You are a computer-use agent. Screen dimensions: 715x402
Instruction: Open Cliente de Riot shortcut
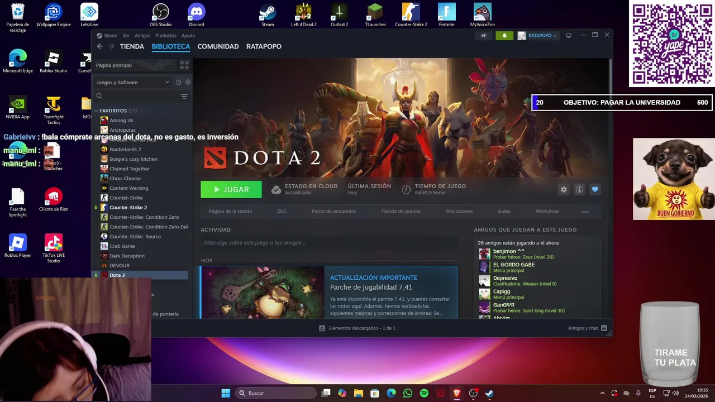(x=54, y=200)
